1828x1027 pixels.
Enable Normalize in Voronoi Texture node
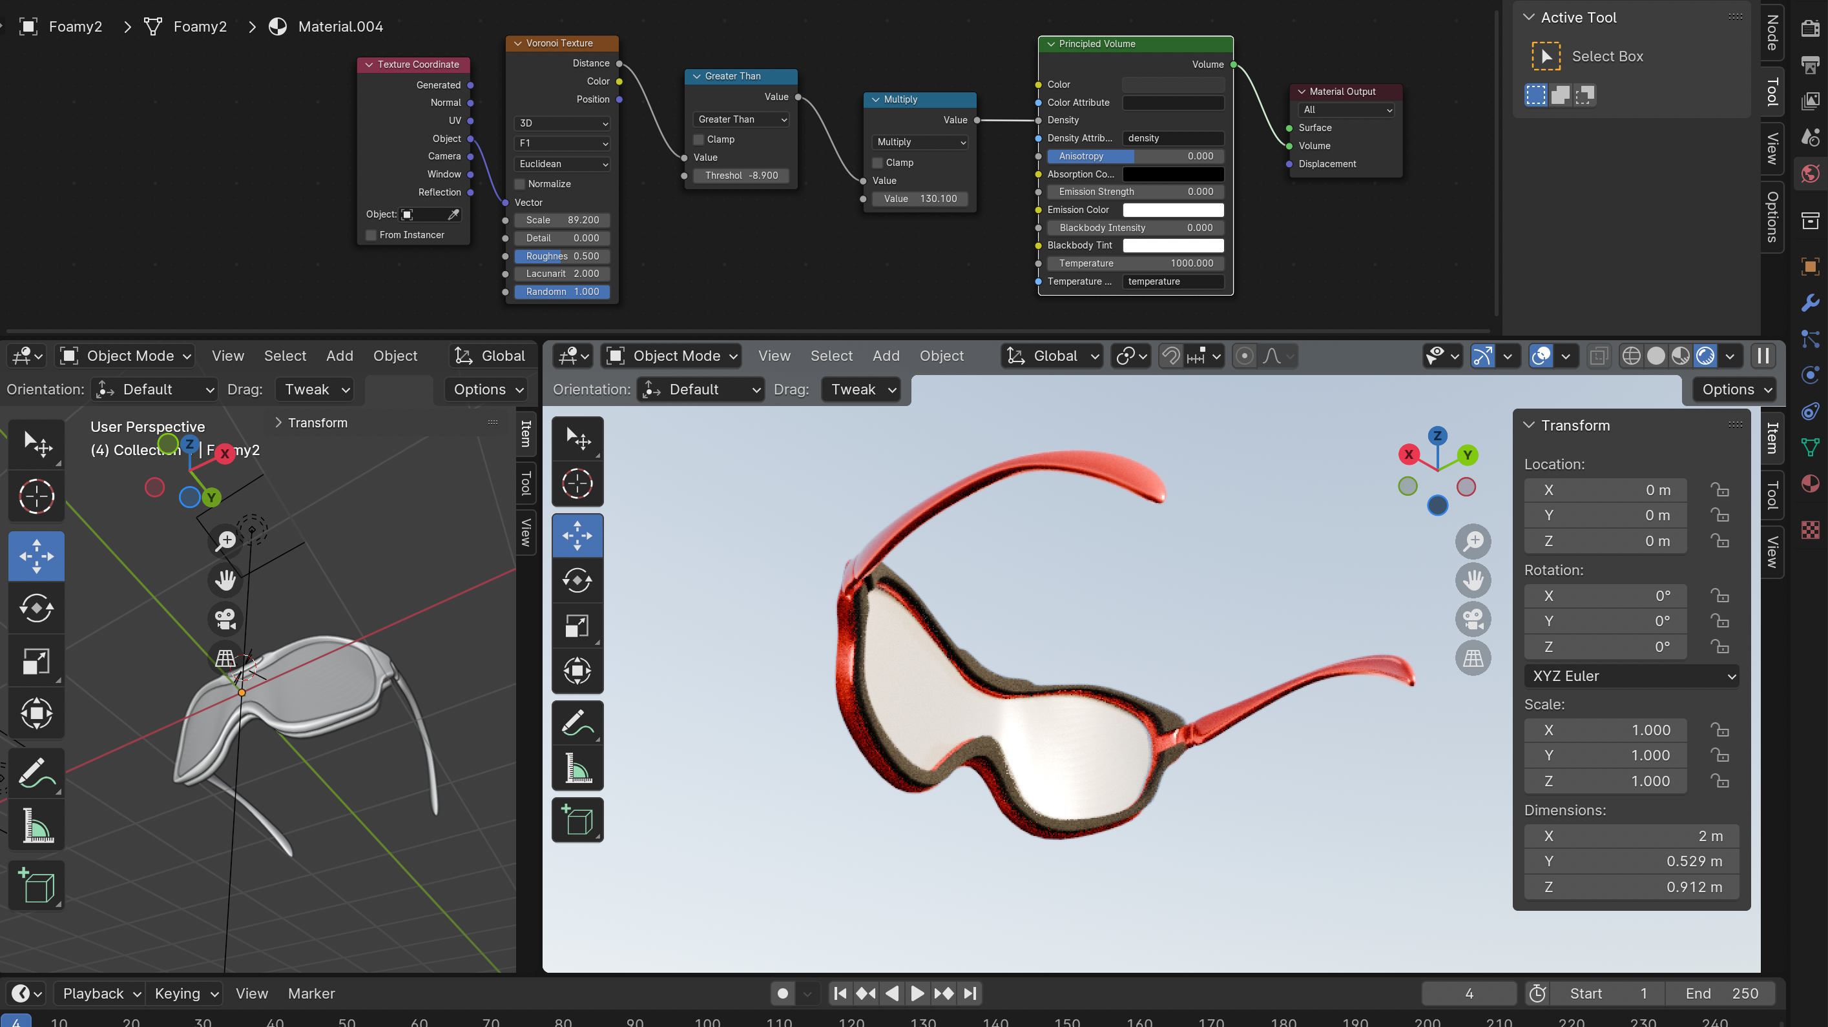pyautogui.click(x=520, y=184)
